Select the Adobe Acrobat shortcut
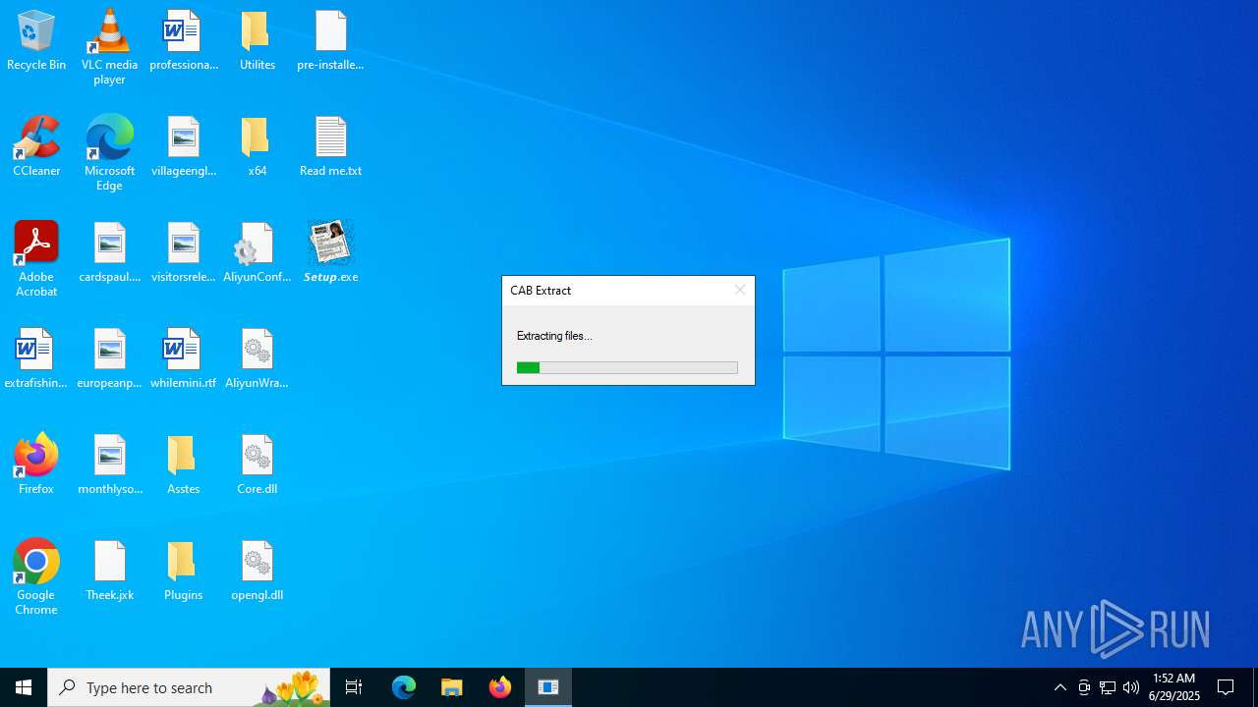 tap(36, 259)
